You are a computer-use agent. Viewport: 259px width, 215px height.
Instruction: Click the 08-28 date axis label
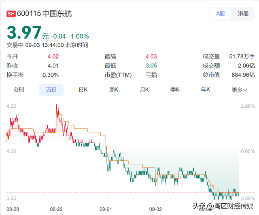point(13,209)
